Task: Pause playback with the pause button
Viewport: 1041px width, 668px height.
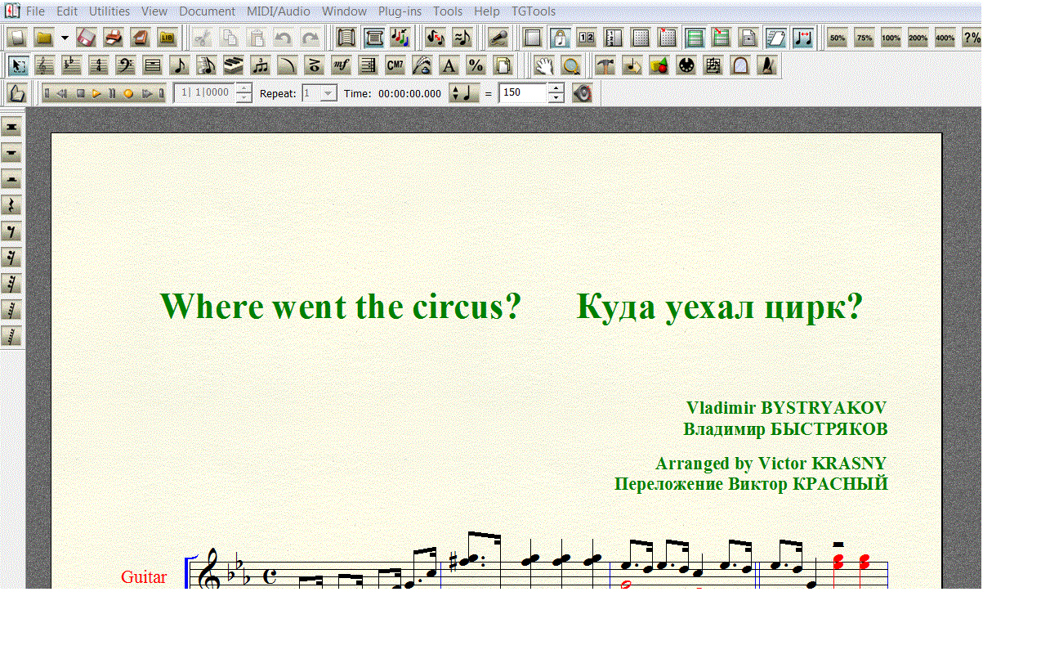Action: (113, 93)
